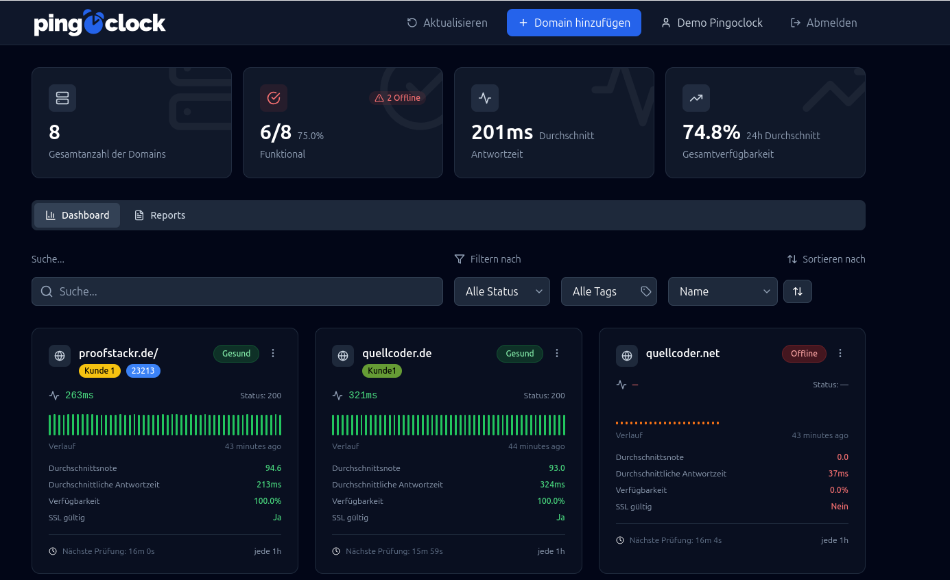The height and width of the screenshot is (580, 950).
Task: Select the Dashboard tab
Action: pyautogui.click(x=78, y=215)
